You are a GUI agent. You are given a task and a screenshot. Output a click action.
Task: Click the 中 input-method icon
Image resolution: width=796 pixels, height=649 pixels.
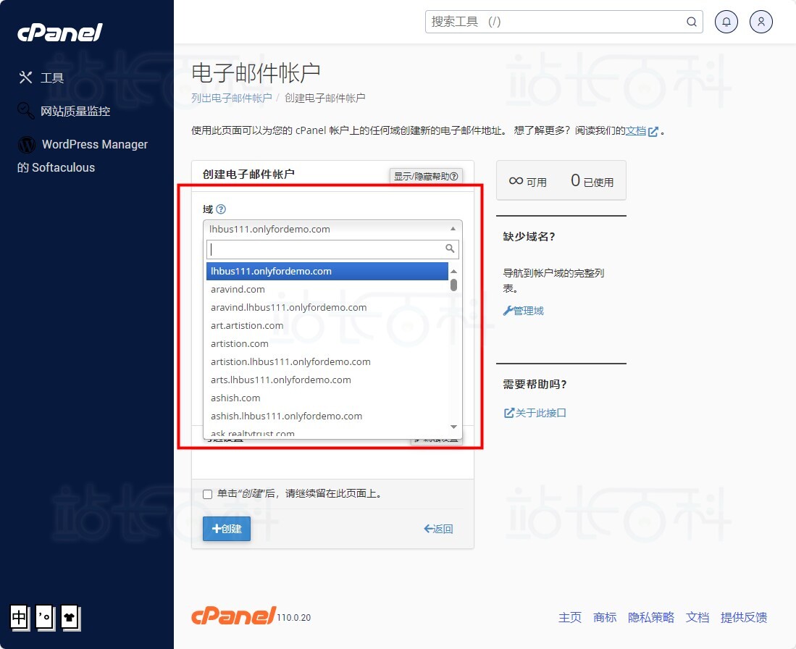(20, 618)
